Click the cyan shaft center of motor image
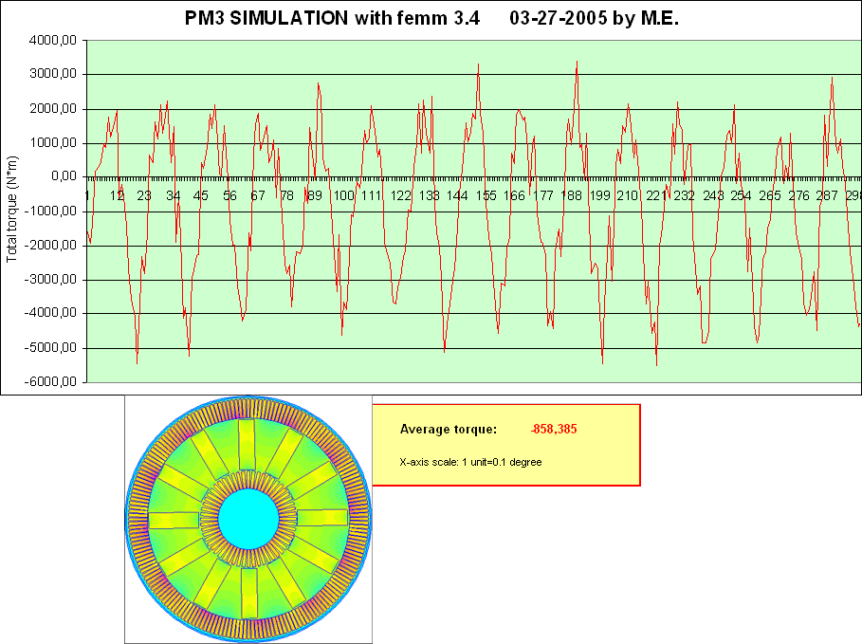862x644 pixels. click(x=248, y=519)
